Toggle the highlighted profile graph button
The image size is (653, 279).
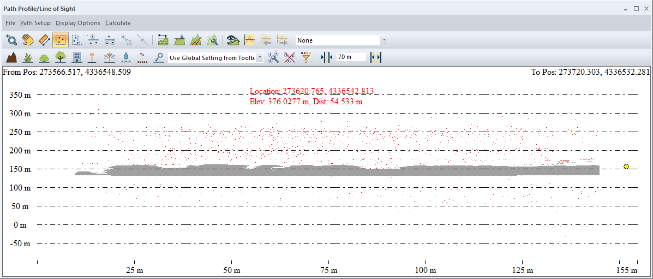[250, 40]
